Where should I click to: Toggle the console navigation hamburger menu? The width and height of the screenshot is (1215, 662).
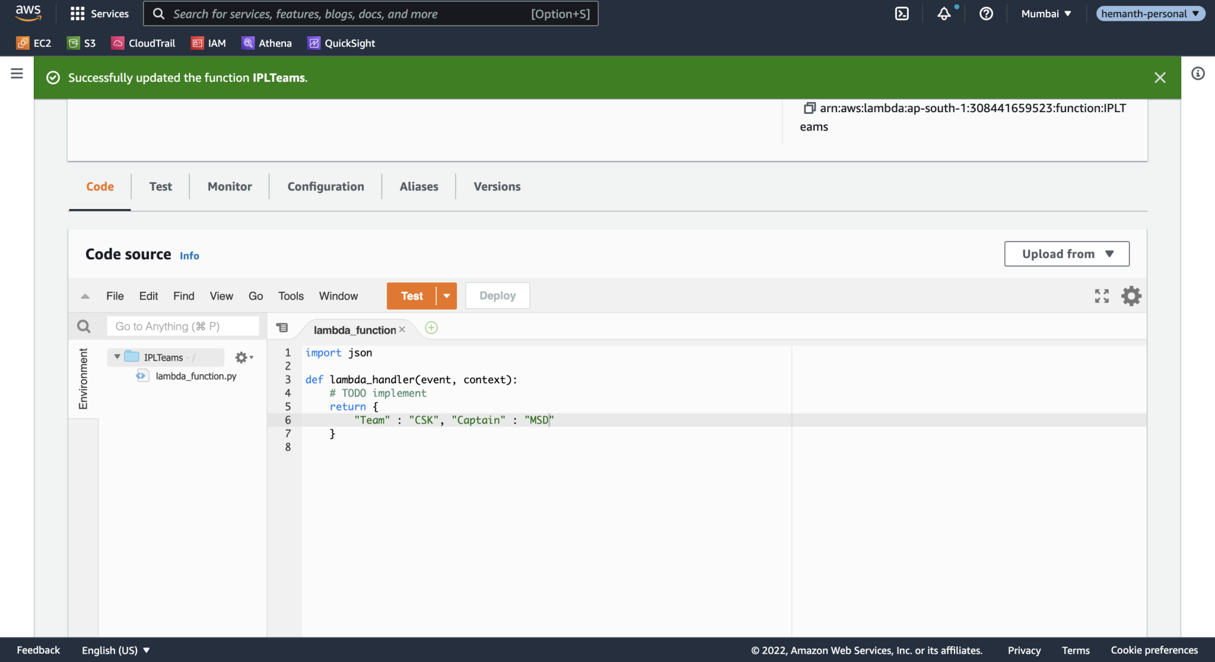click(x=16, y=73)
